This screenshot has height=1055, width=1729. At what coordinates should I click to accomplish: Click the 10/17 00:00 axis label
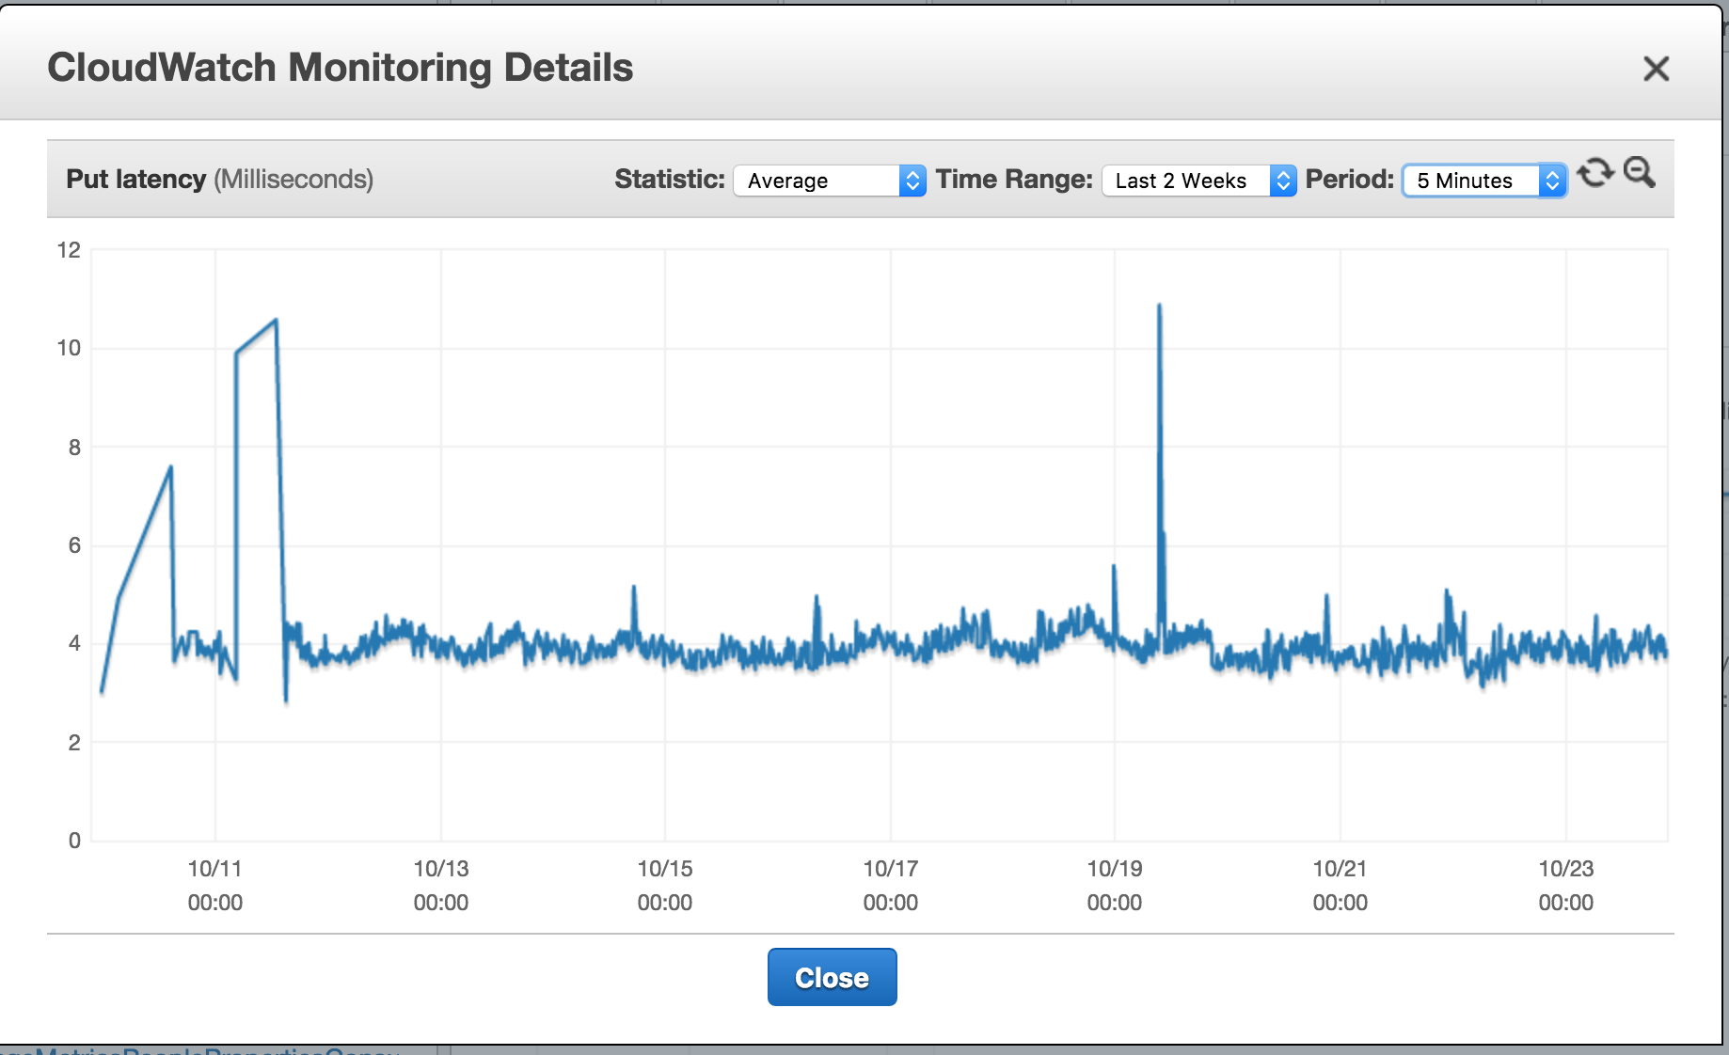891,886
